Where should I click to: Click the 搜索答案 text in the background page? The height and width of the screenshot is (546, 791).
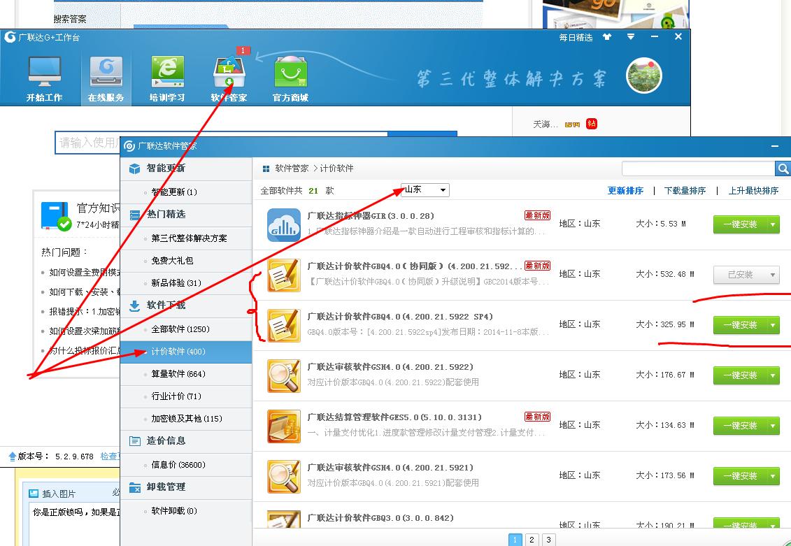point(70,19)
